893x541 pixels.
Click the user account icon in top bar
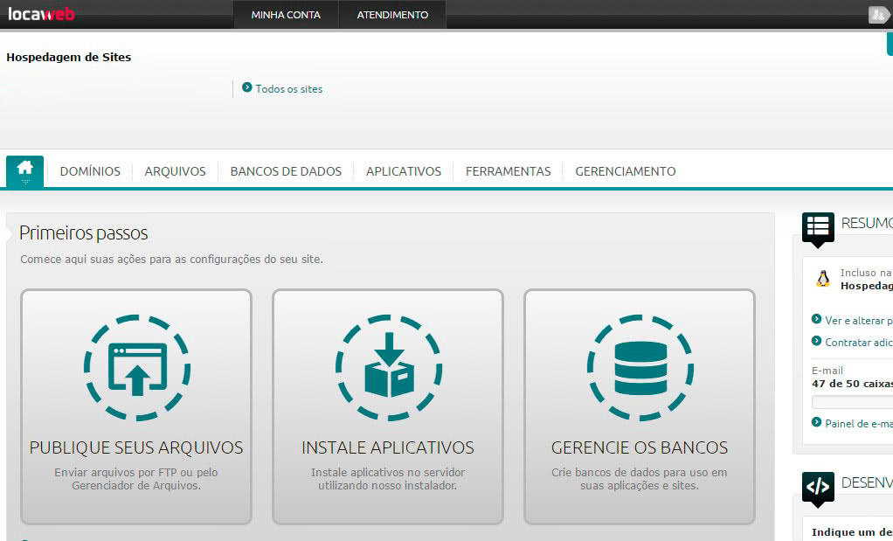point(878,15)
